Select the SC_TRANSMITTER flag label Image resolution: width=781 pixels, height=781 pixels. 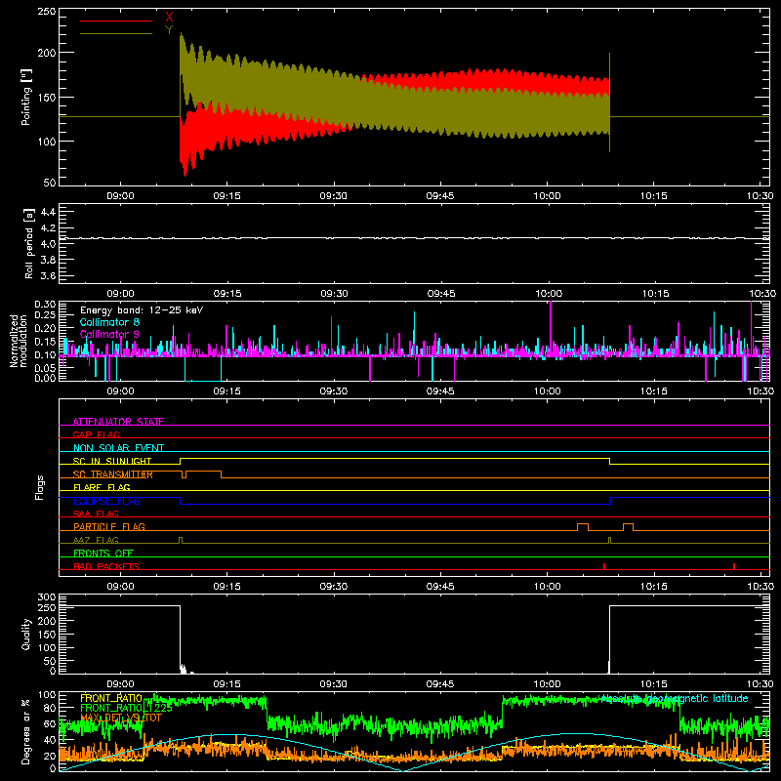(113, 474)
